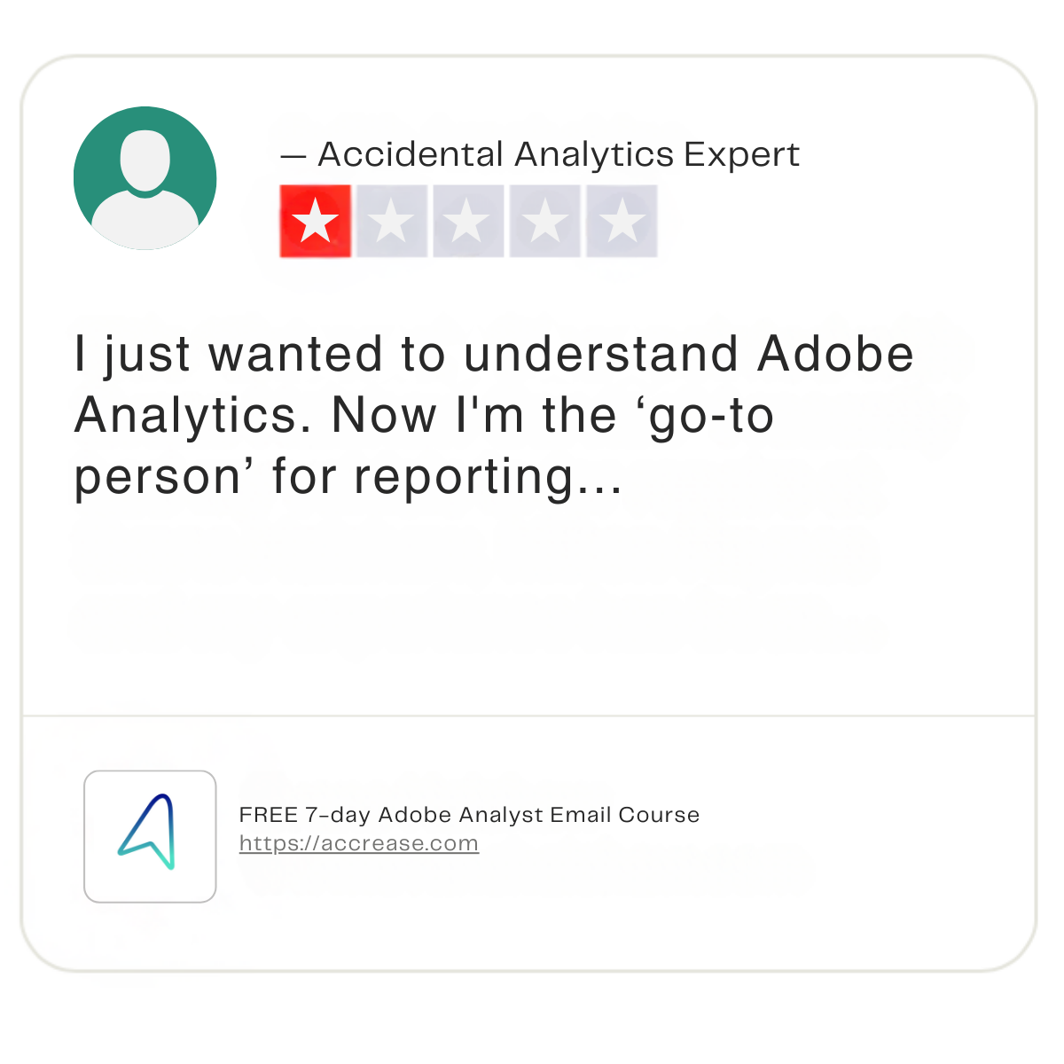Click the head shape inside avatar
Image resolution: width=1064 pixels, height=1064 pixels.
coord(145,159)
